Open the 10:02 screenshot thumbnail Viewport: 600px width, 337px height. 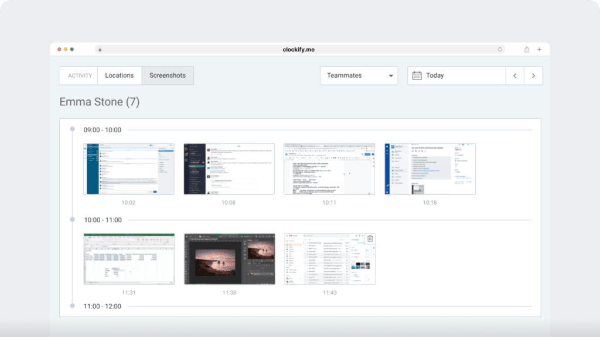click(128, 168)
